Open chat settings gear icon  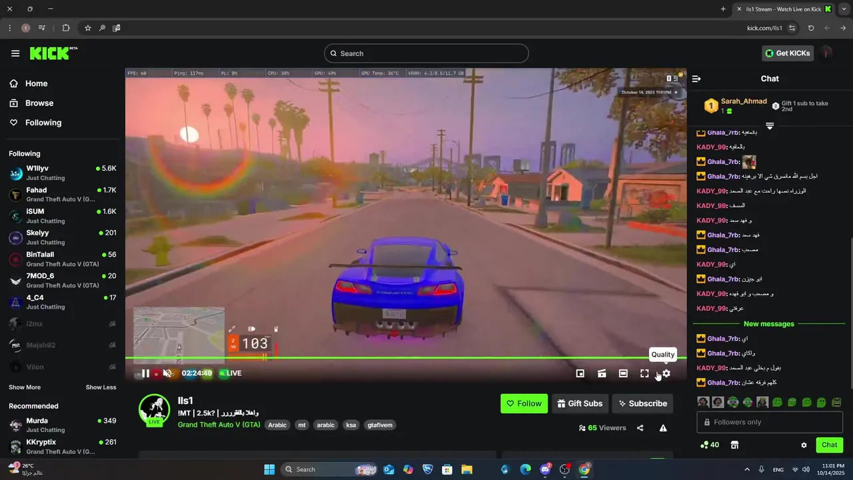804,445
